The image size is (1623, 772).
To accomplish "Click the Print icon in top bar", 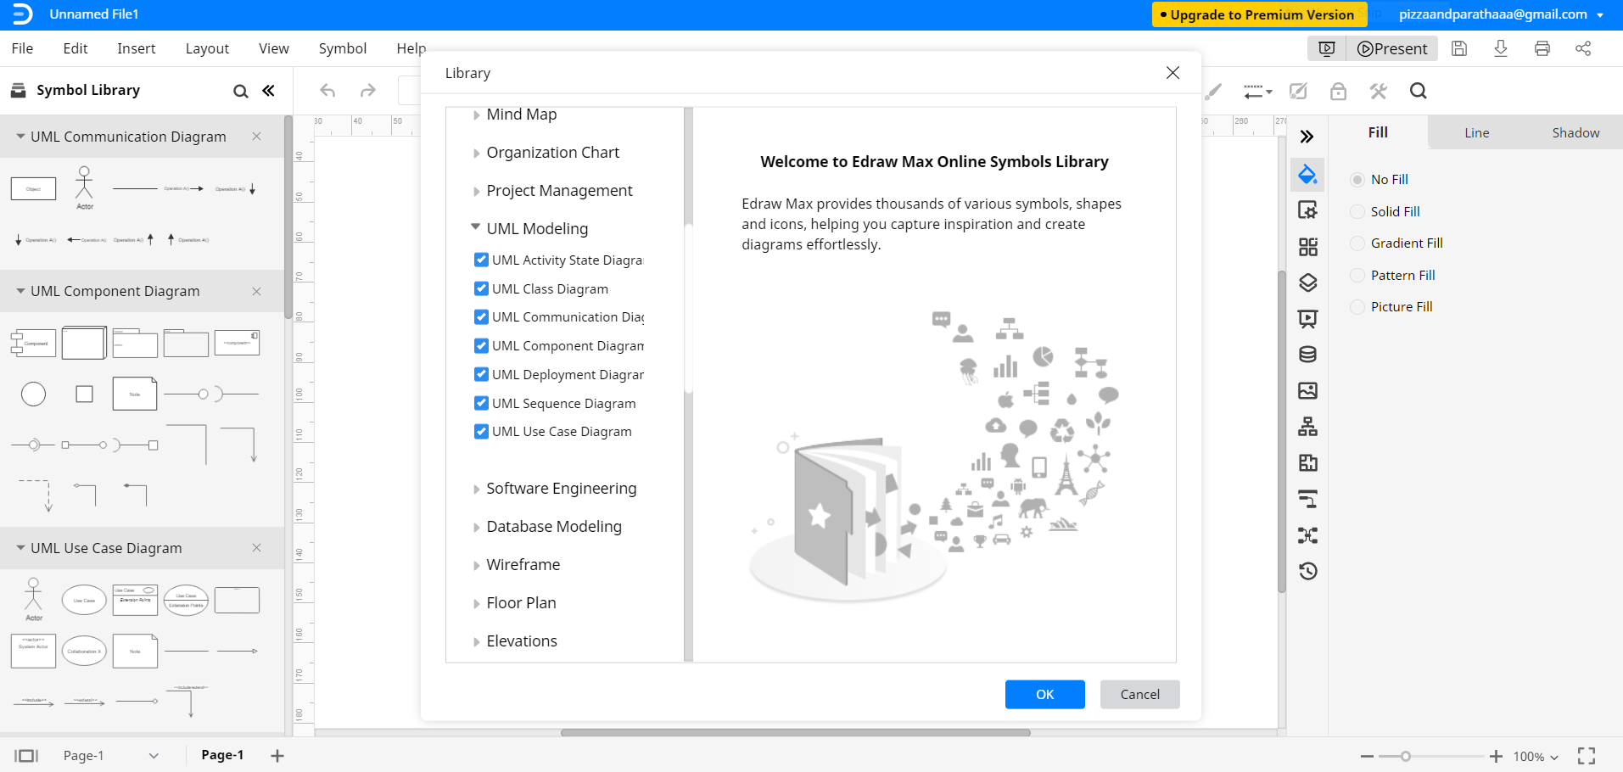I will [1542, 48].
